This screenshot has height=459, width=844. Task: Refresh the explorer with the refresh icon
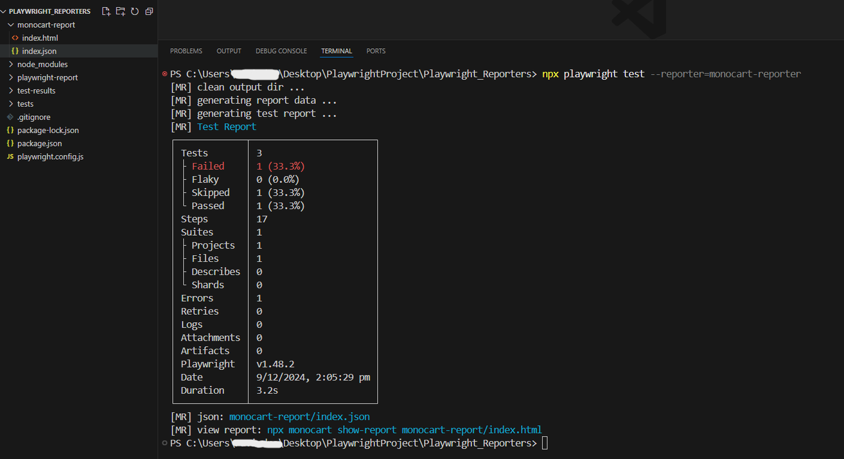pos(134,11)
